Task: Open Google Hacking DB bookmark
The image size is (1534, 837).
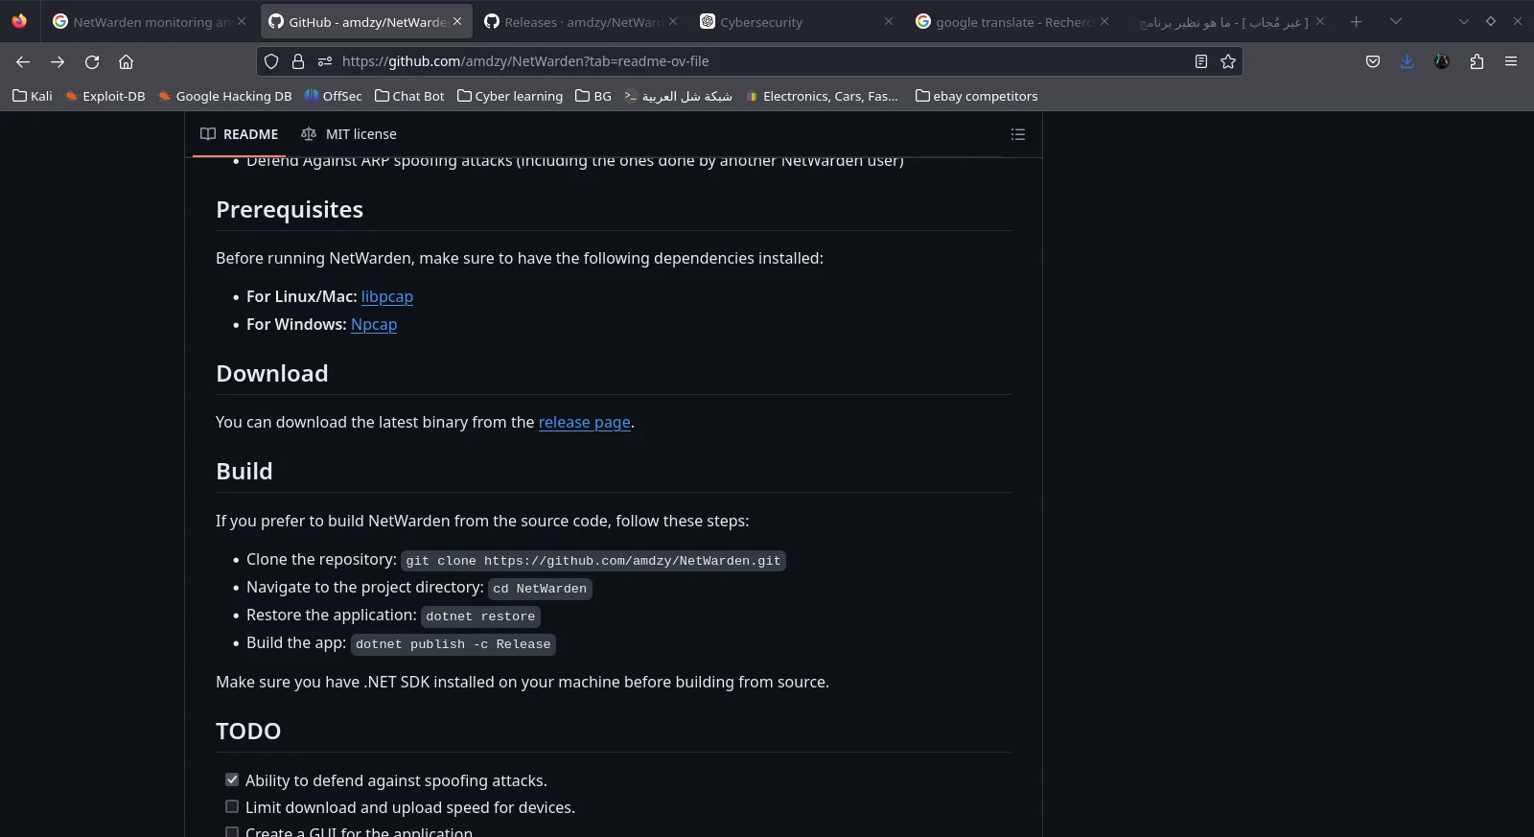Action: tap(224, 96)
